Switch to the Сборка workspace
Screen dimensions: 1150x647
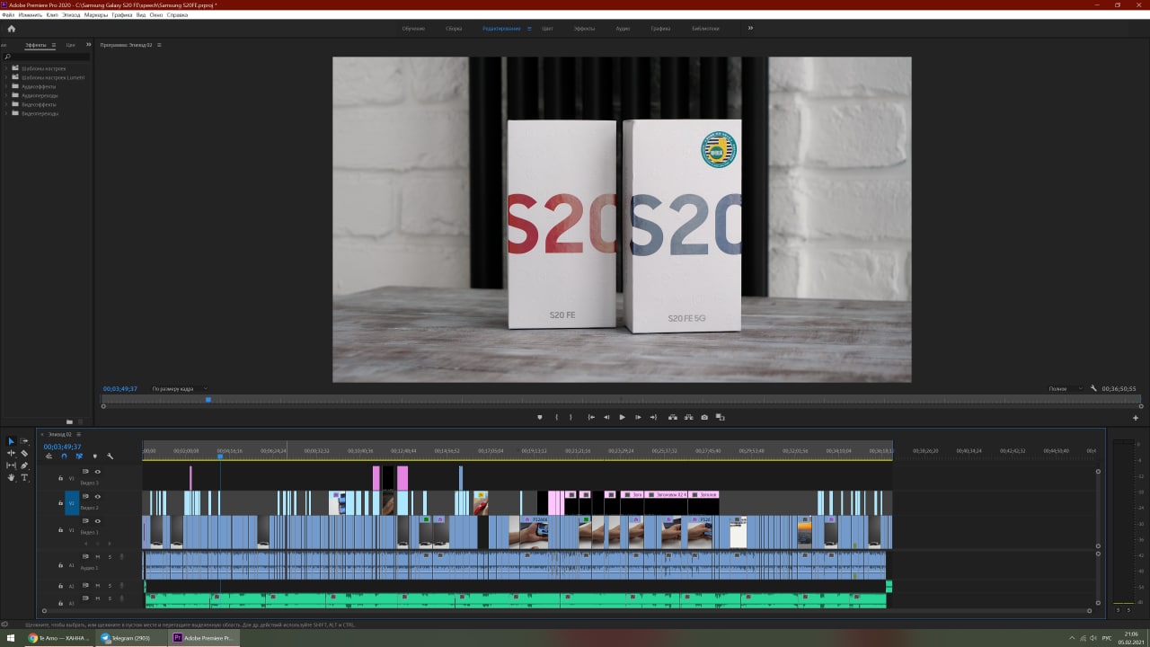point(454,29)
